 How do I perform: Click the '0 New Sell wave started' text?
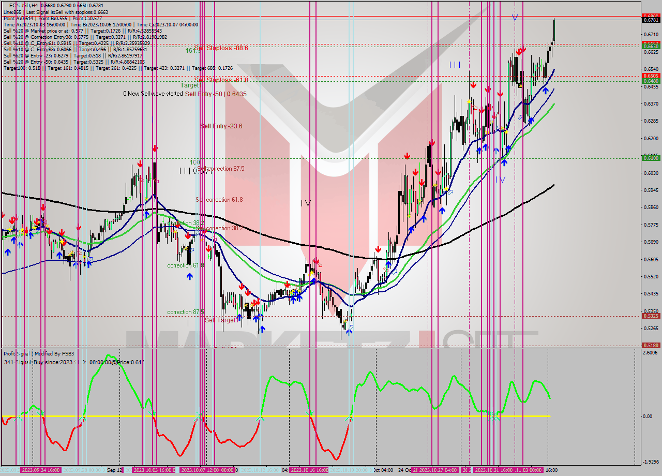tap(153, 94)
